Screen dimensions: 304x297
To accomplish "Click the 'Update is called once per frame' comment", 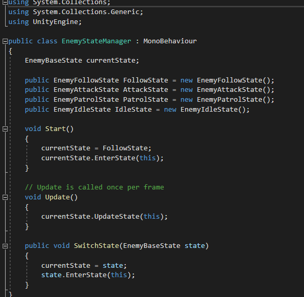I will pos(94,187).
